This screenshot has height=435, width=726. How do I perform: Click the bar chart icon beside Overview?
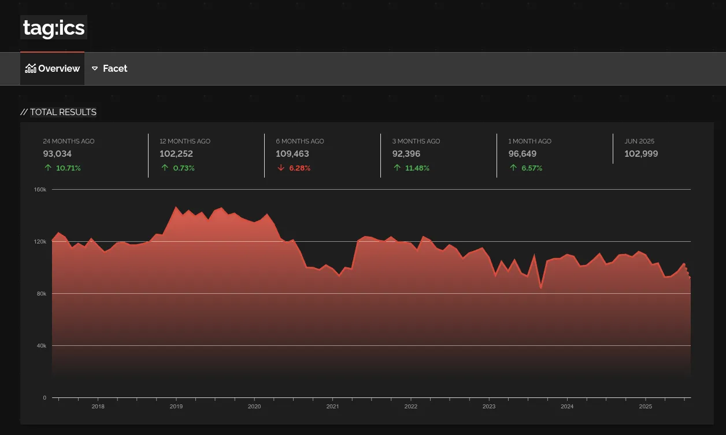(31, 68)
